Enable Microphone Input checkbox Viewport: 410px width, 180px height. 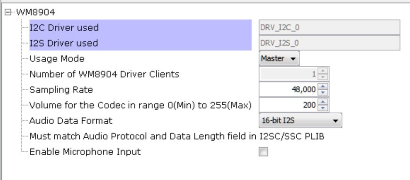(263, 152)
